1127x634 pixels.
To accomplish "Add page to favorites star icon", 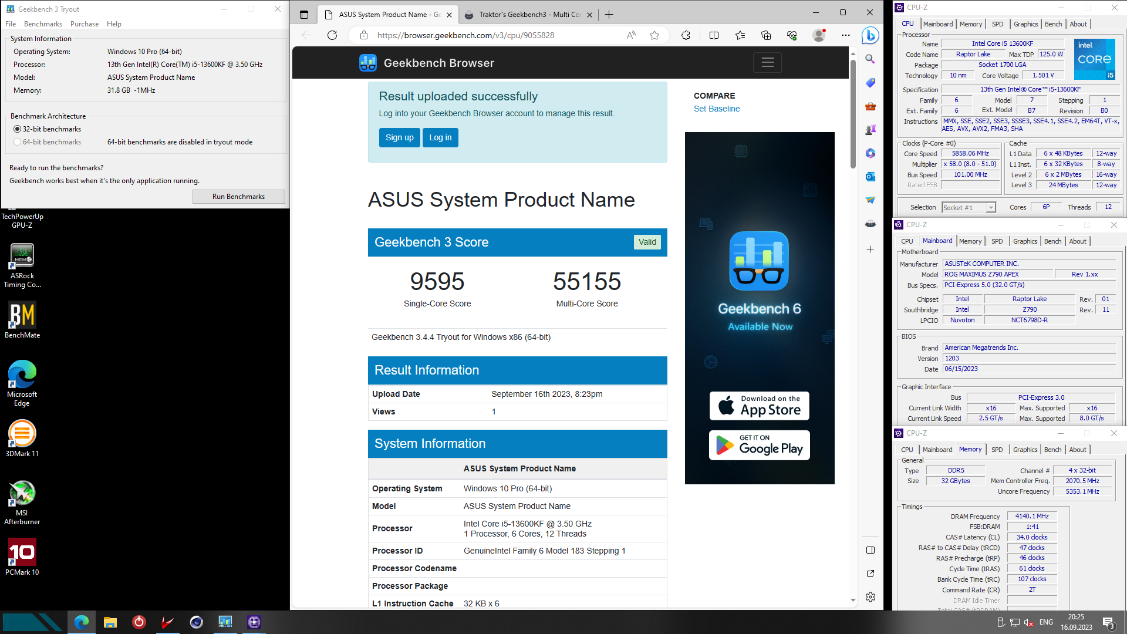I will click(654, 35).
